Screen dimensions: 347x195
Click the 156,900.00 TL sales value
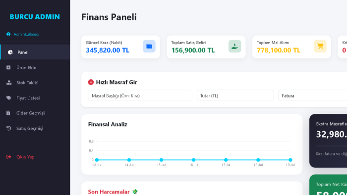pyautogui.click(x=193, y=50)
